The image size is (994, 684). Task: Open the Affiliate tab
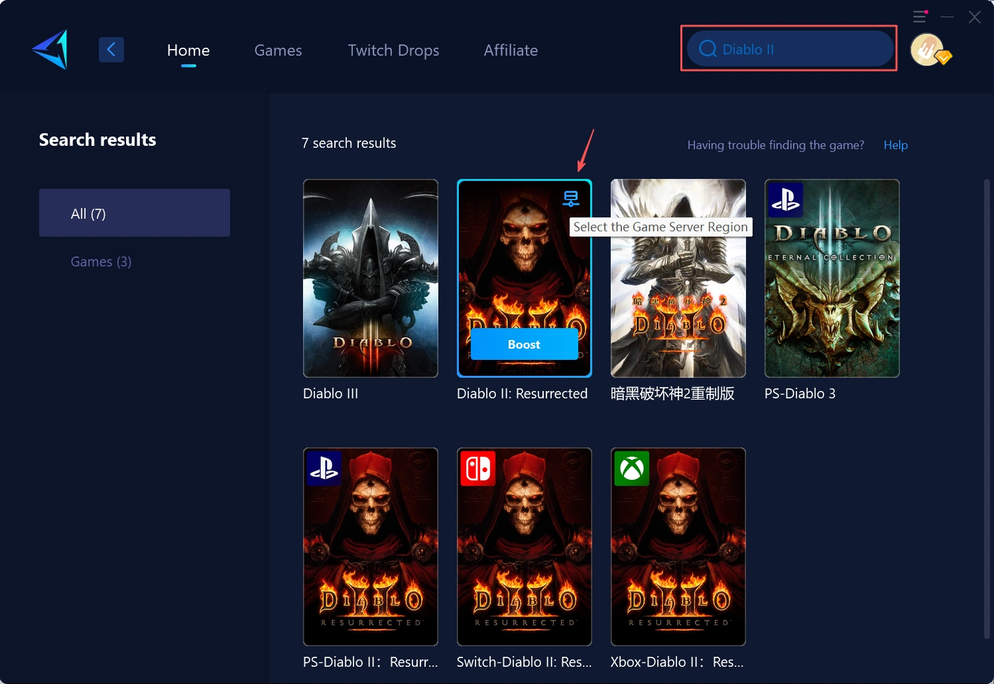click(x=511, y=50)
